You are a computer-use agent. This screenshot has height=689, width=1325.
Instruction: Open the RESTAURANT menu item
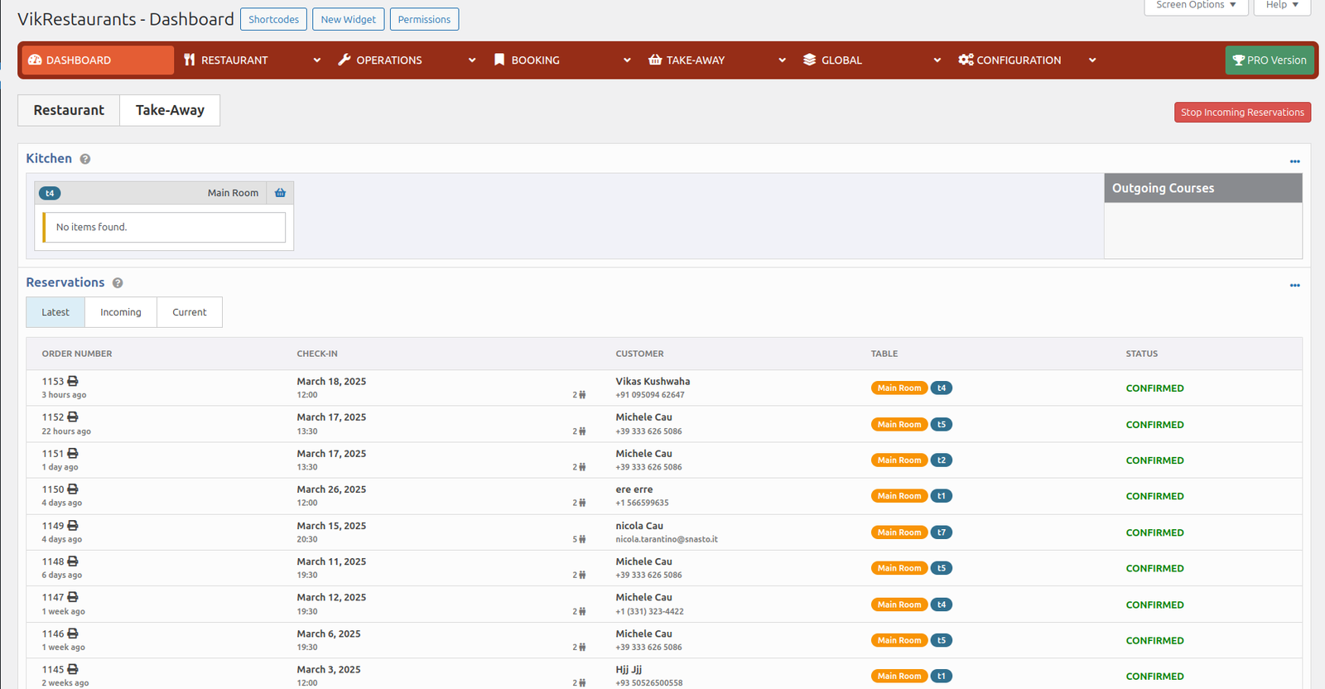234,60
